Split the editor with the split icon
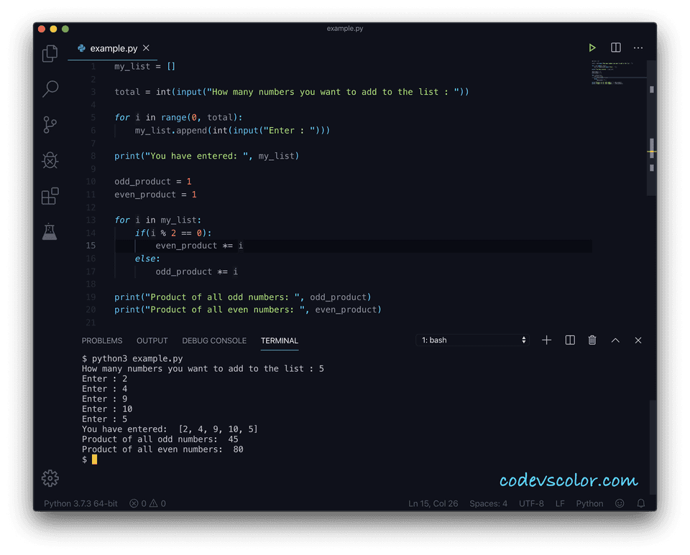This screenshot has height=555, width=690. (x=615, y=47)
